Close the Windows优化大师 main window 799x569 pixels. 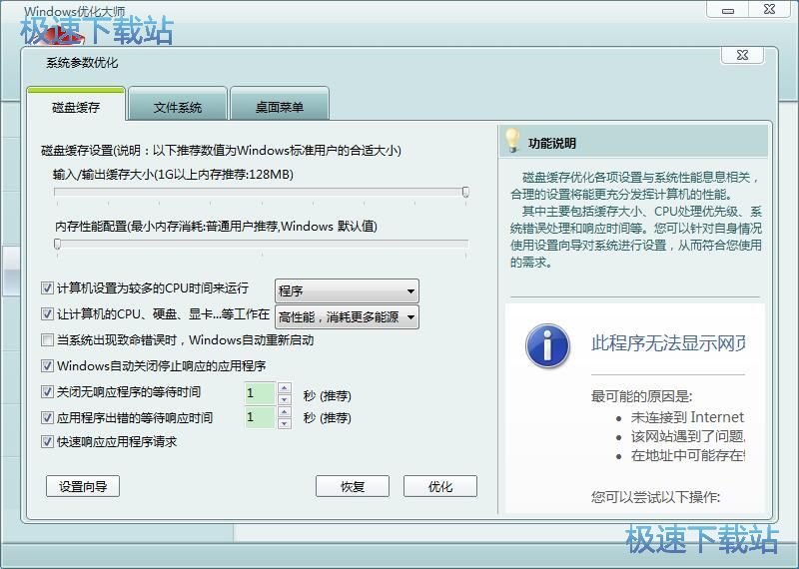click(769, 10)
